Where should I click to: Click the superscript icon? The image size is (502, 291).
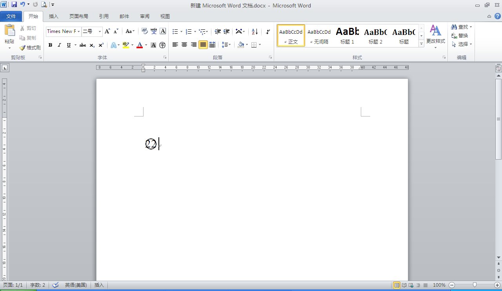(101, 45)
